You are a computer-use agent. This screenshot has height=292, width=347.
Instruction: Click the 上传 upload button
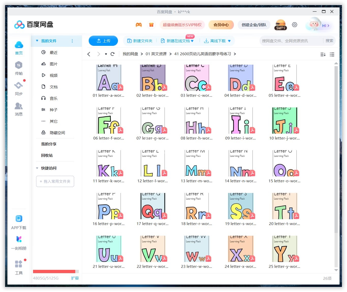(103, 40)
